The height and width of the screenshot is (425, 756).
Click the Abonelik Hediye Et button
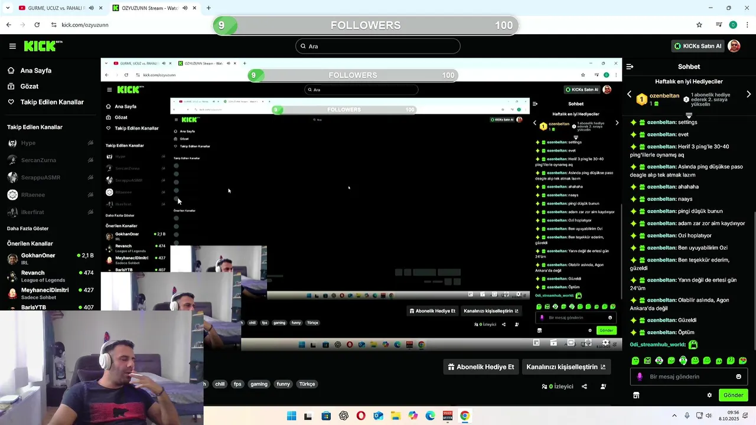tap(481, 367)
